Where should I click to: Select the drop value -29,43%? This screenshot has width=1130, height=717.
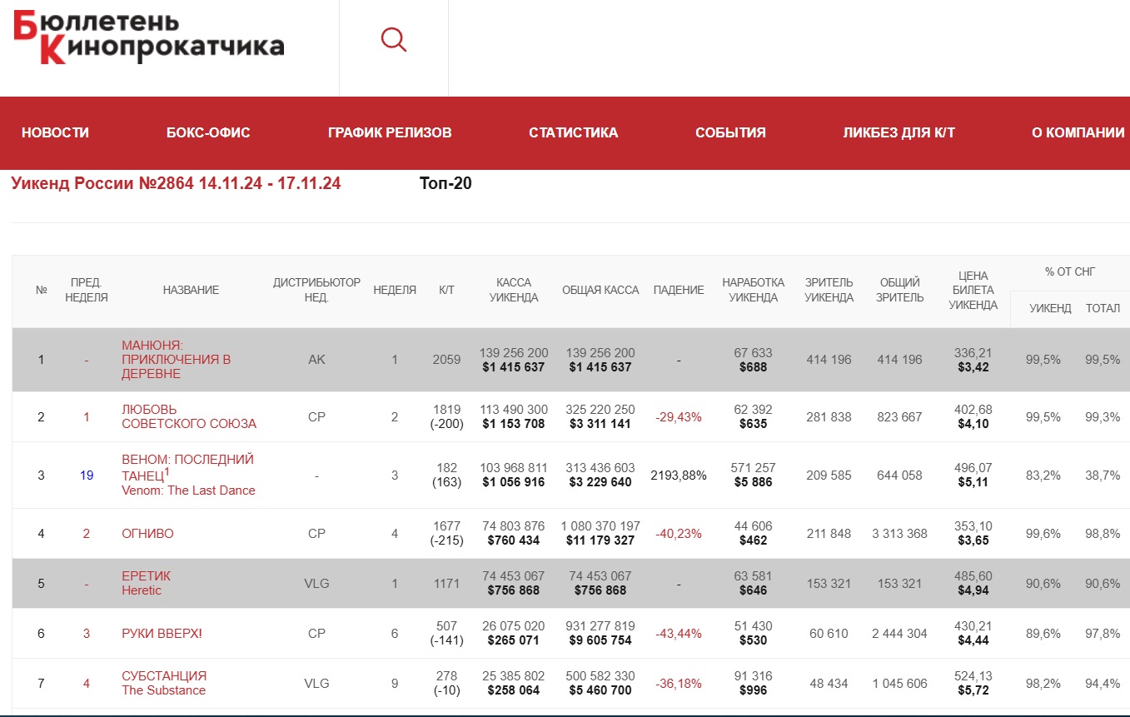coord(678,417)
